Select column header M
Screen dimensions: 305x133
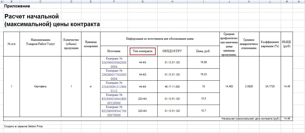287,2
